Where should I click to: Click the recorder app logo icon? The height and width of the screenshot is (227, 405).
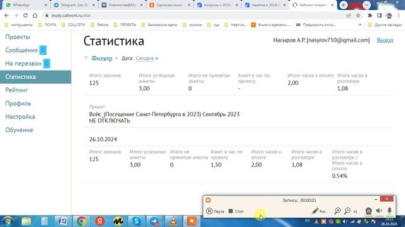pos(208,200)
